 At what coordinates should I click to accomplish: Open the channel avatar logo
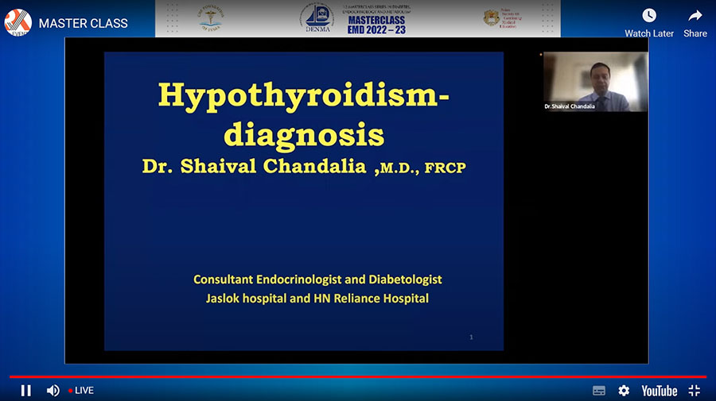(18, 22)
